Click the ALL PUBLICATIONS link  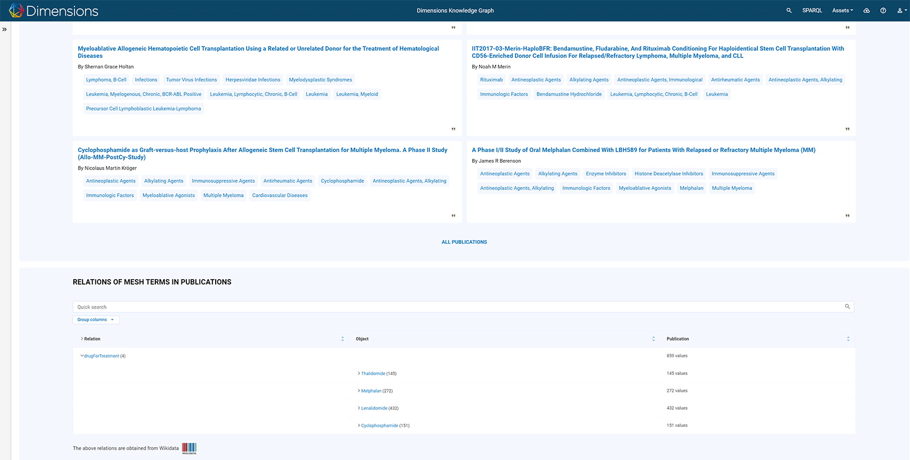point(464,242)
